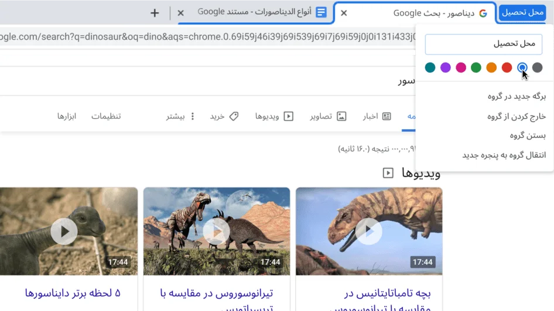Edit the group name field containing محل تحصیل
Viewport: 554px width, 311px height.
tap(483, 44)
